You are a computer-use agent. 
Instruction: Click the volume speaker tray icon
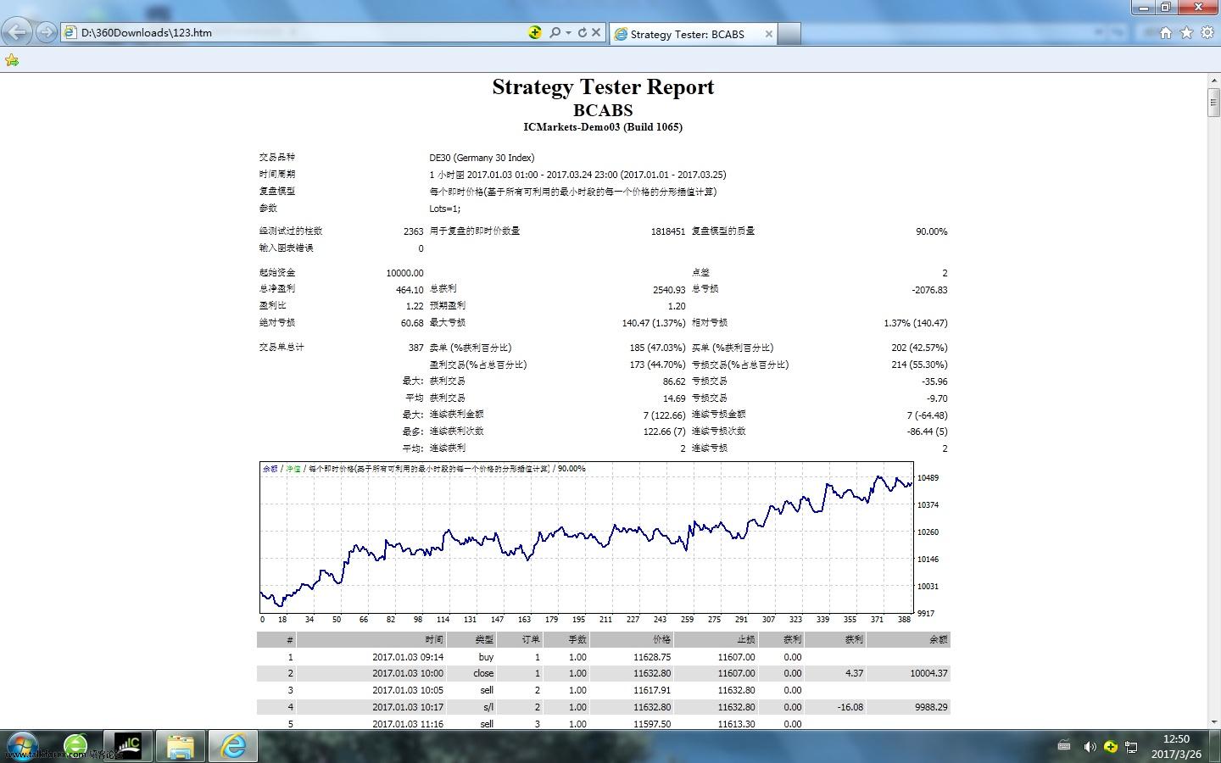[1090, 746]
